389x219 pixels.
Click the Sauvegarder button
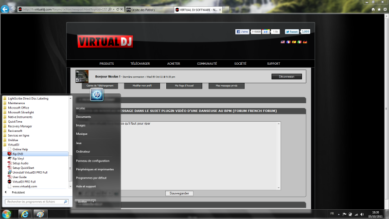179,193
